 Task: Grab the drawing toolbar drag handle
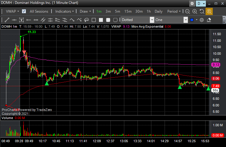pos(2,20)
